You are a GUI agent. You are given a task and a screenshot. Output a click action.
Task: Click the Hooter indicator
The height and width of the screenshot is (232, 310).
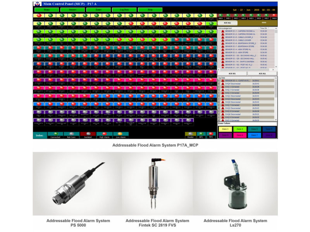coord(190,134)
